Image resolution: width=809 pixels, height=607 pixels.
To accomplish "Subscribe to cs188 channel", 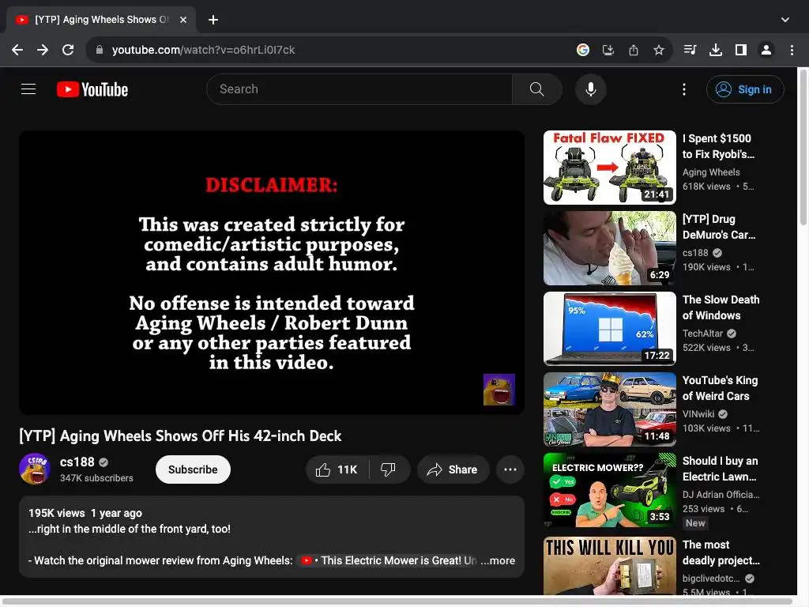I will (x=193, y=469).
